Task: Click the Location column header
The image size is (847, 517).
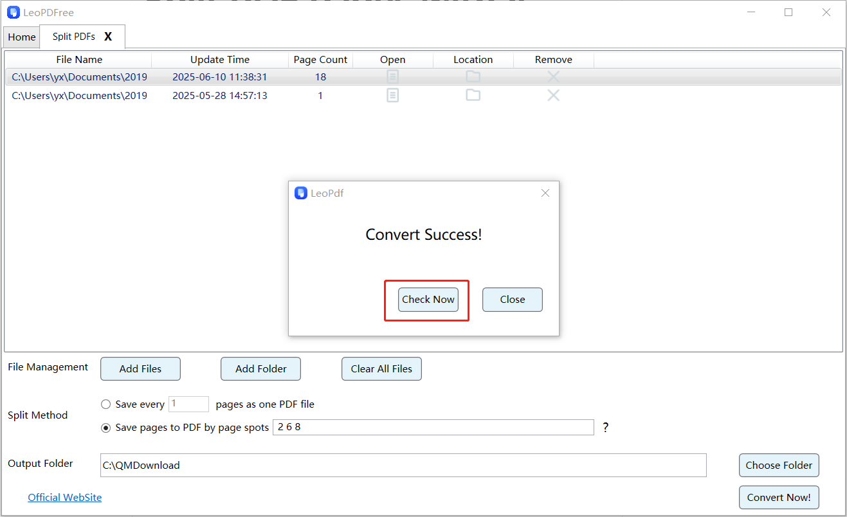Action: click(x=473, y=60)
